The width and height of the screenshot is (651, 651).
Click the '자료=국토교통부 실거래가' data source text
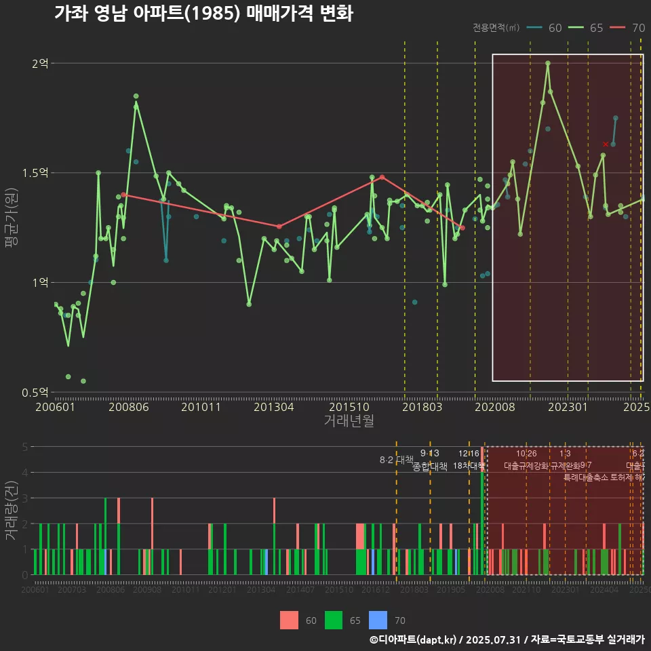point(587,639)
